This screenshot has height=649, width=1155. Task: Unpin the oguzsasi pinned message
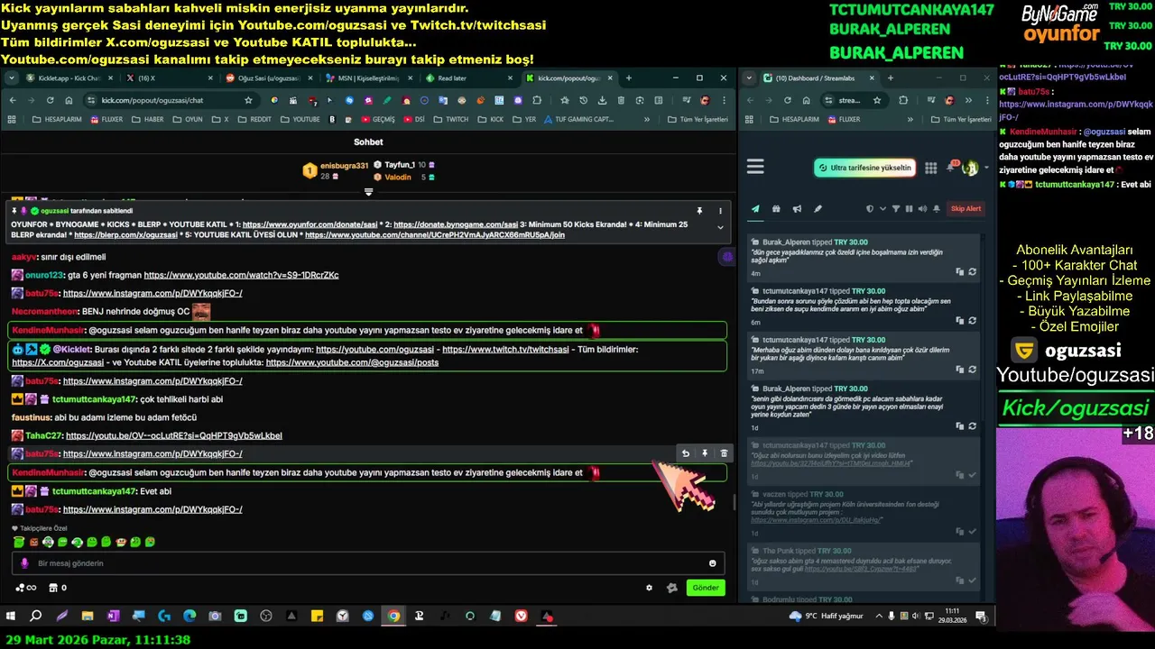(699, 211)
